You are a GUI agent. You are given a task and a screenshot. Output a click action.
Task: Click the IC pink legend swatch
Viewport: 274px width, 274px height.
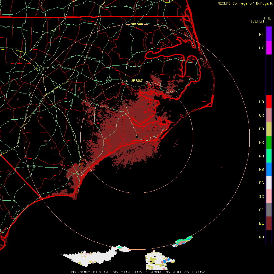(x=269, y=196)
